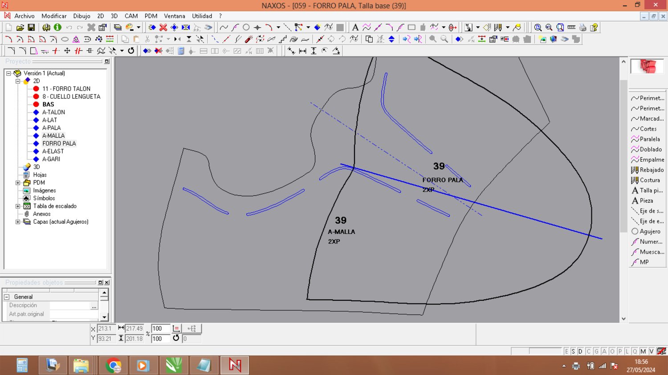Toggle the L status bar indicator
Screen dimensions: 668x375
627,351
